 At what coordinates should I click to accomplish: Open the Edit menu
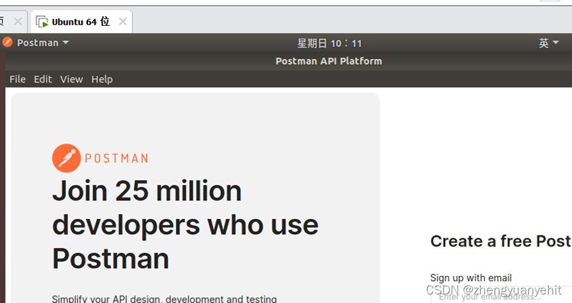pyautogui.click(x=43, y=79)
